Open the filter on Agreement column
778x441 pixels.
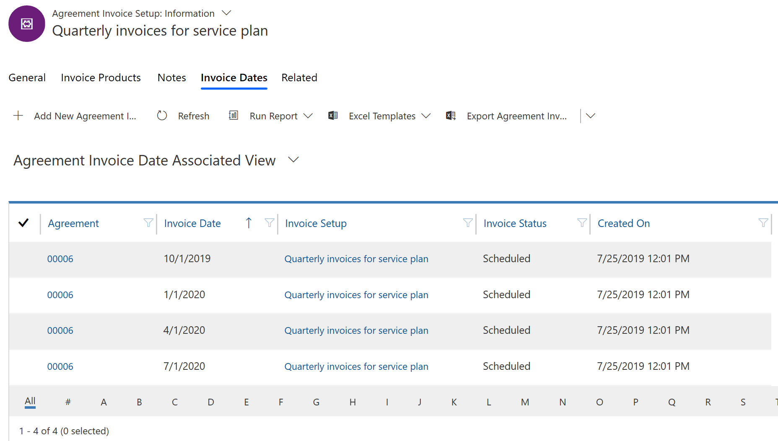148,223
